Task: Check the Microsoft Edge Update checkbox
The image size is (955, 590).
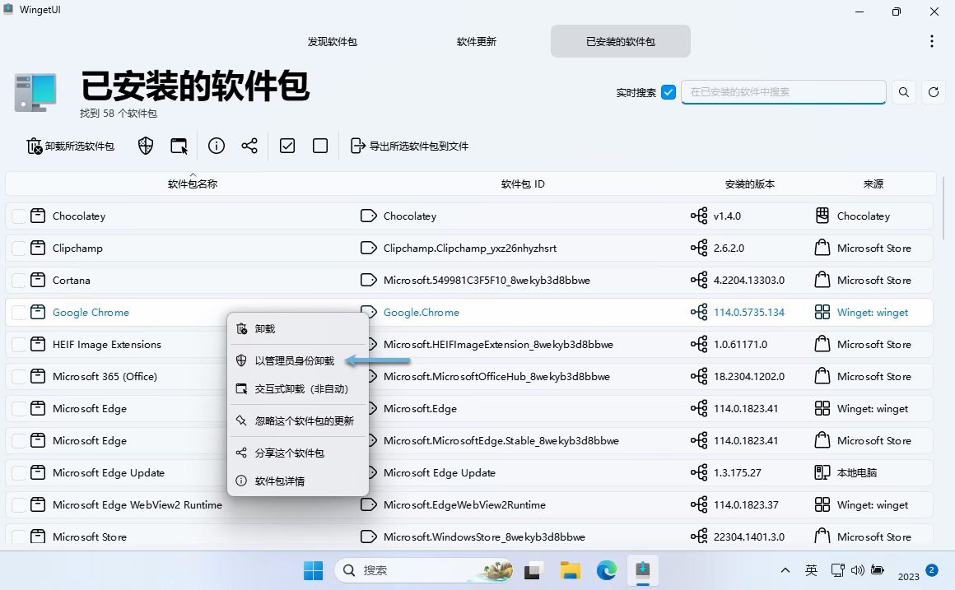Action: (19, 473)
